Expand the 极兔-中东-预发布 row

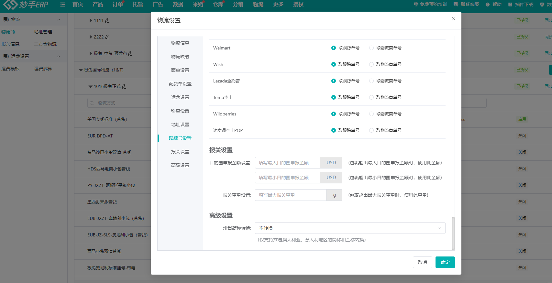point(91,53)
